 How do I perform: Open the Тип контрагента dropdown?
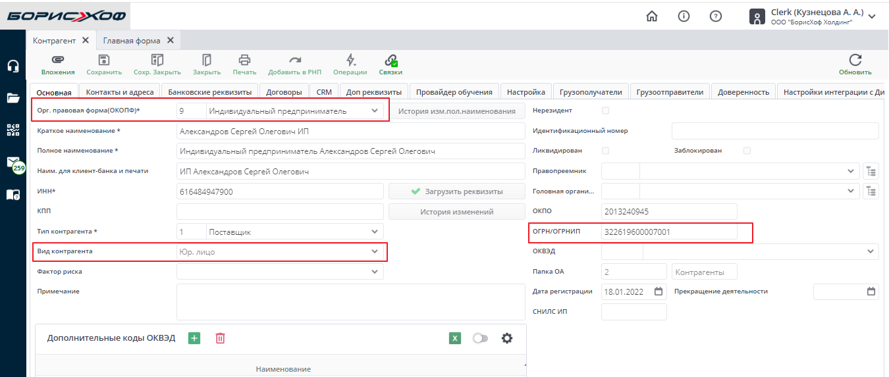[x=375, y=232]
